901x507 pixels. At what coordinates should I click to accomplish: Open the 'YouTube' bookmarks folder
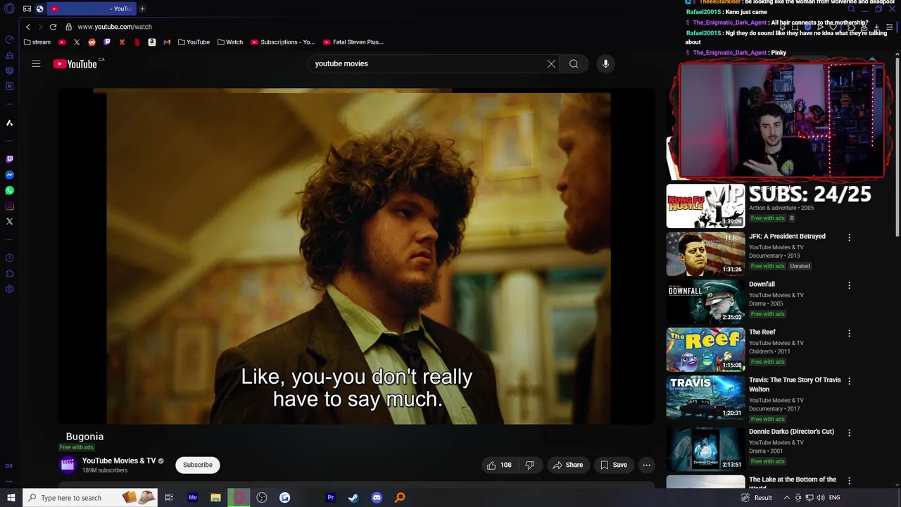[x=194, y=42]
